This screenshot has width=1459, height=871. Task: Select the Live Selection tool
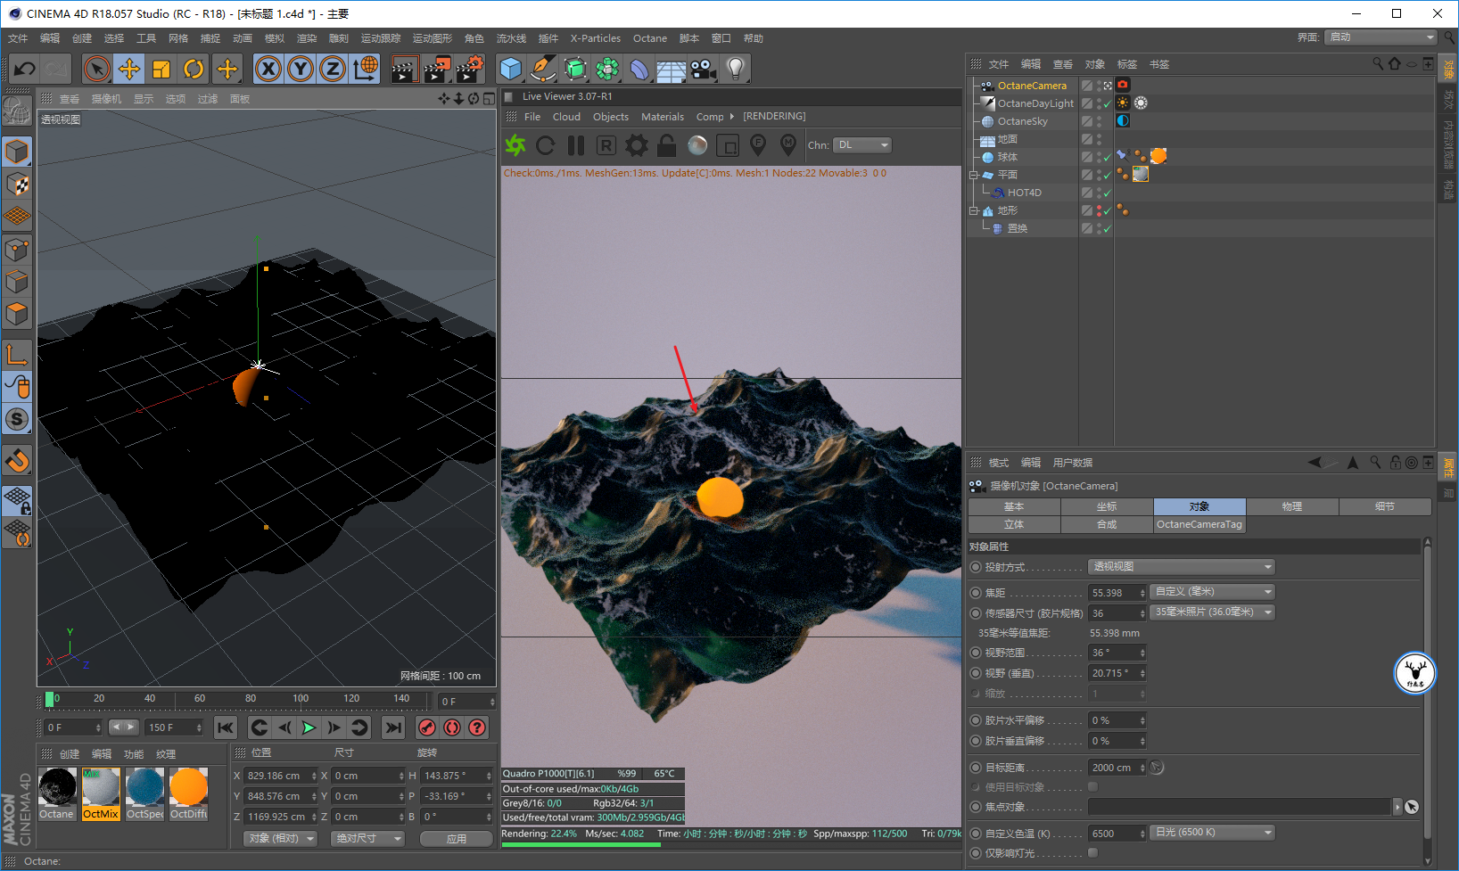click(97, 69)
